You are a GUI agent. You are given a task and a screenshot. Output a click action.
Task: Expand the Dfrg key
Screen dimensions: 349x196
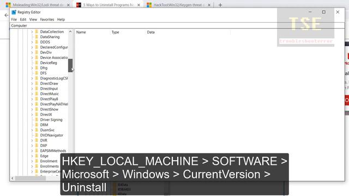click(x=32, y=68)
